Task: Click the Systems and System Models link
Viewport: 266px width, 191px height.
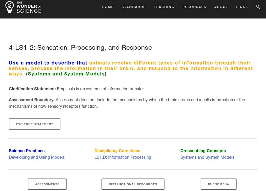Action: point(207,157)
